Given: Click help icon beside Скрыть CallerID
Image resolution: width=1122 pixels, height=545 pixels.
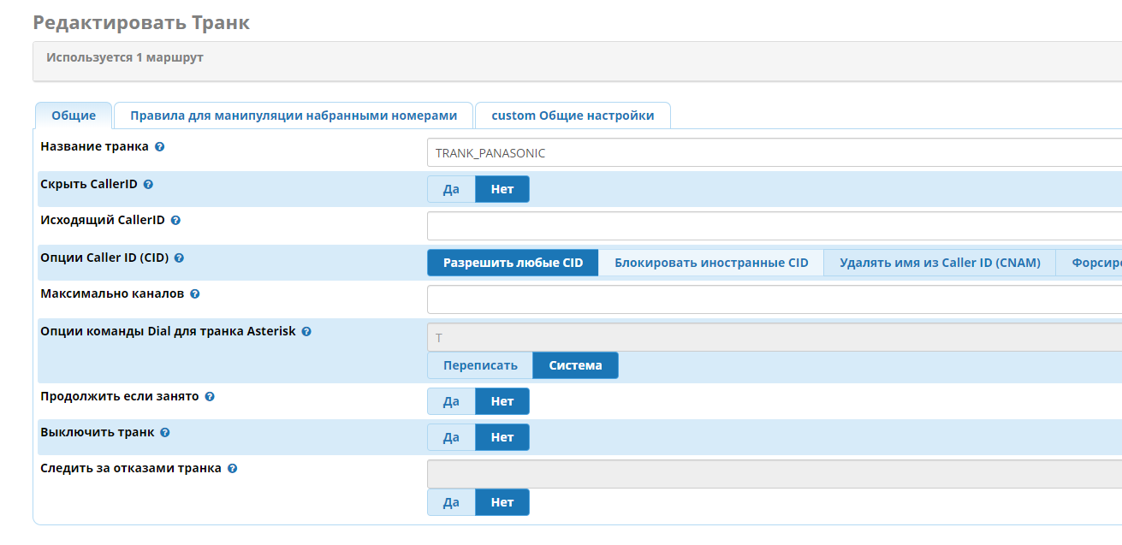Looking at the screenshot, I should tap(148, 184).
